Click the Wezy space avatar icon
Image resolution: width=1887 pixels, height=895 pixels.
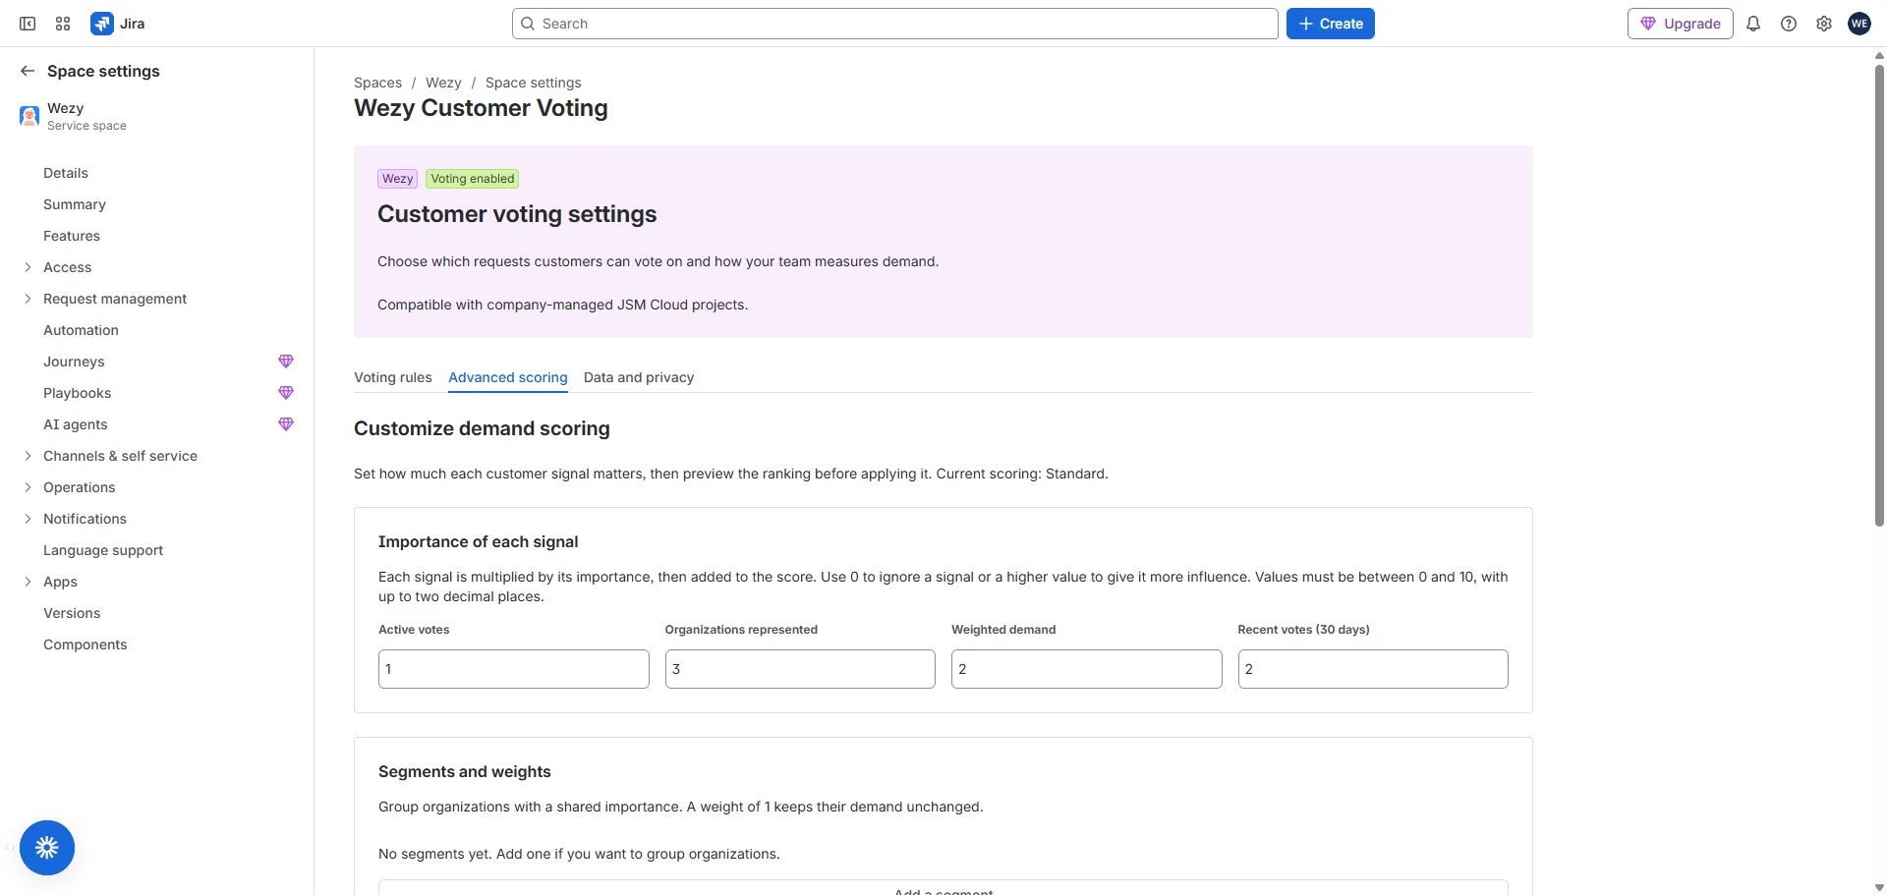[29, 116]
